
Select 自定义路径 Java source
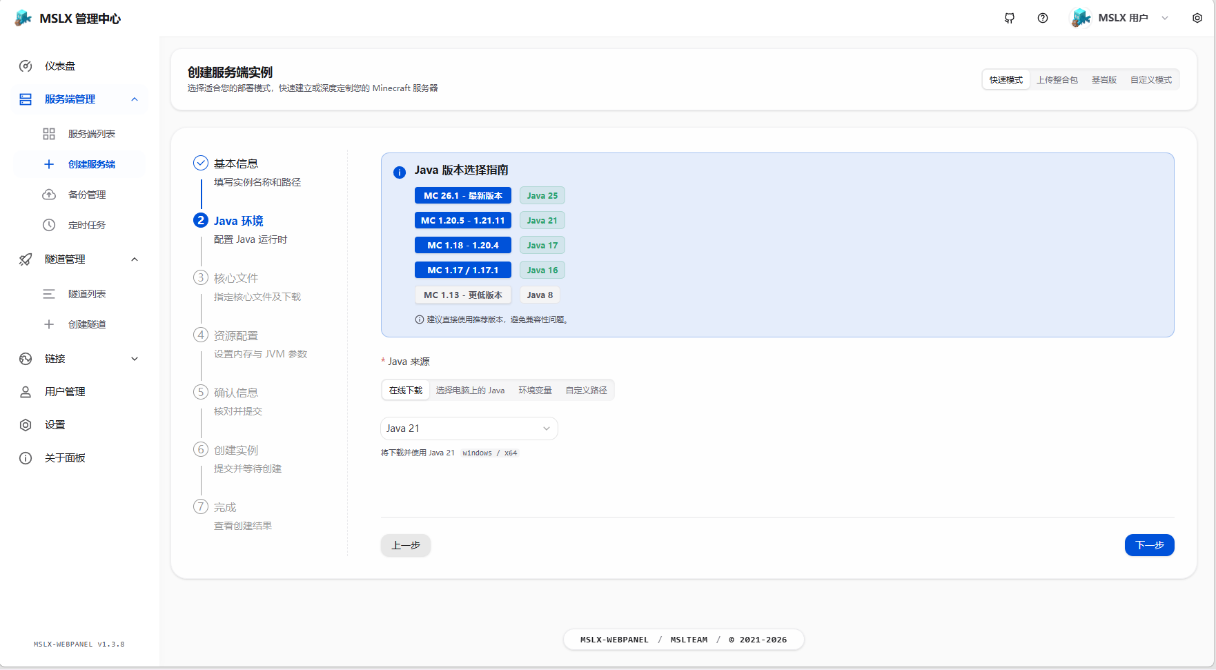(x=587, y=391)
